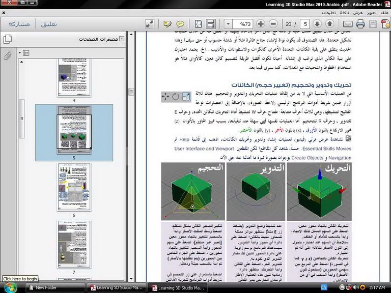Click the 2:17 AM clock
The width and height of the screenshot is (391, 293).
(377, 287)
